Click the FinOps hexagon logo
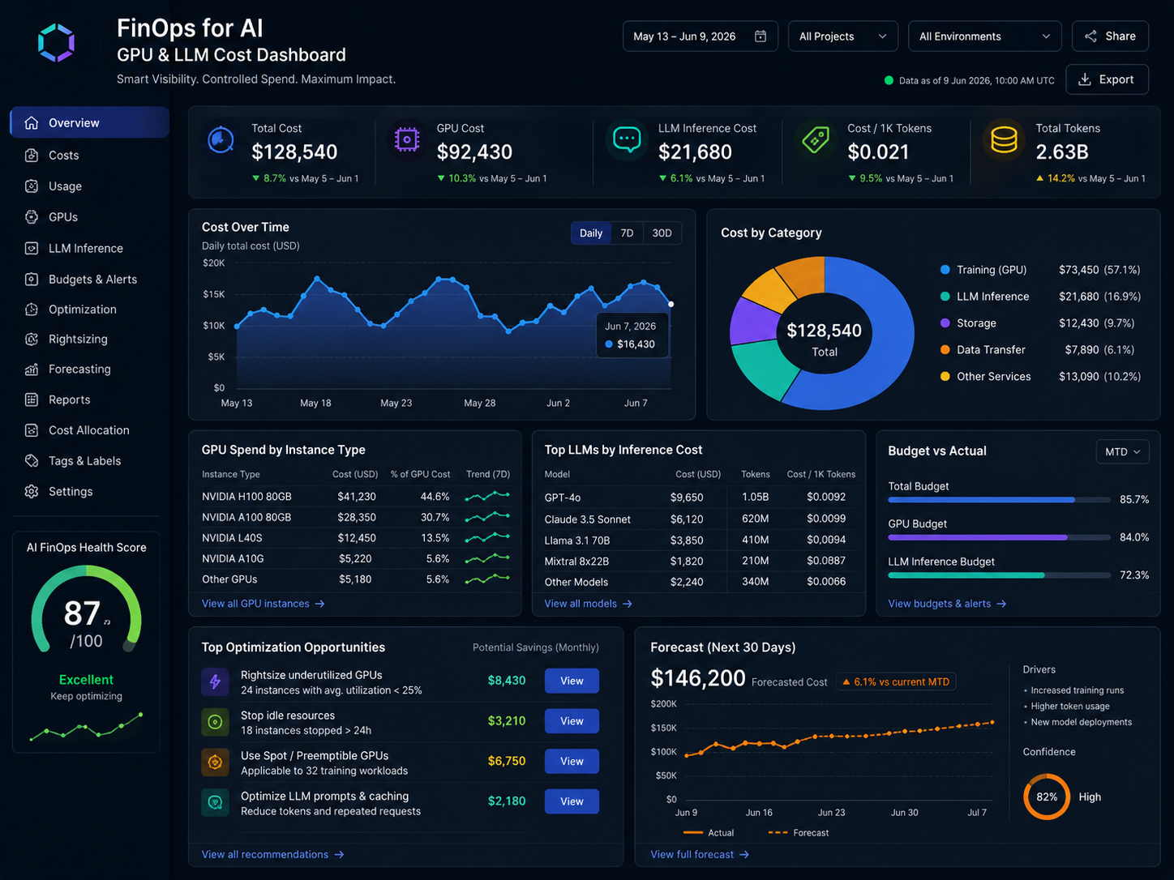 pos(56,43)
